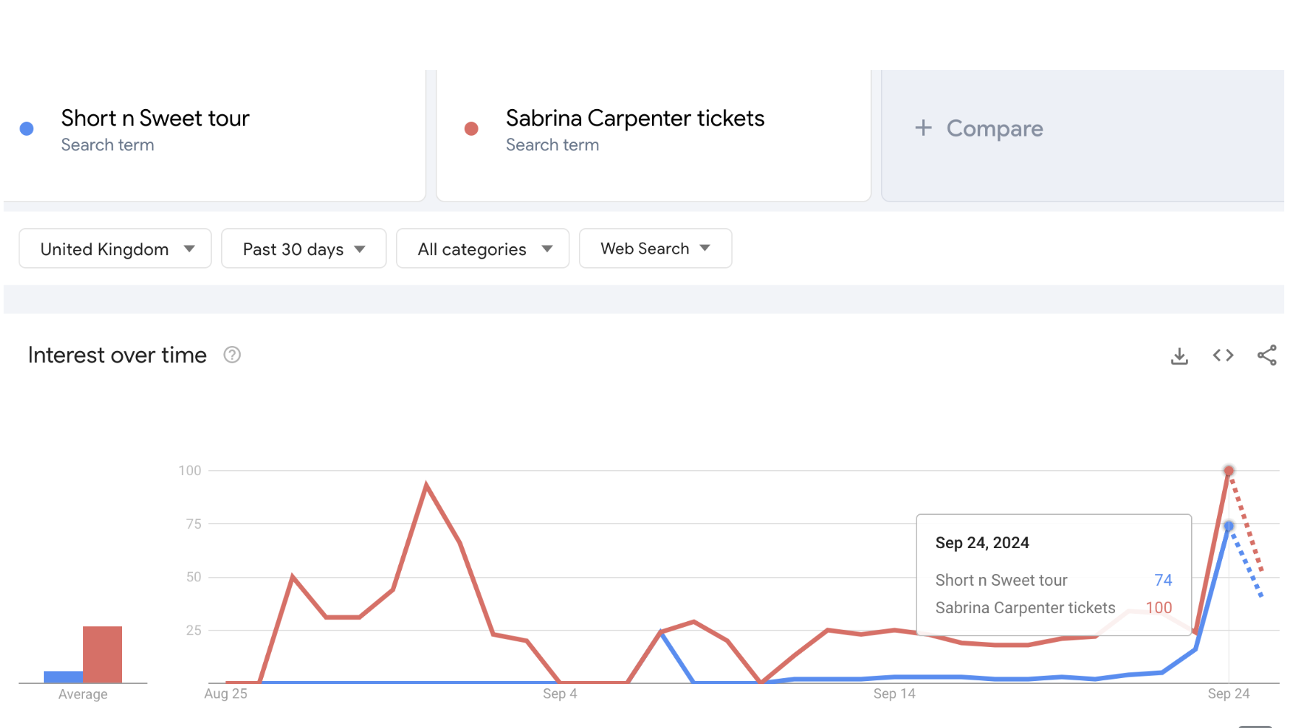Open the All categories dropdown
Viewport: 1298px width, 728px height.
pos(483,248)
